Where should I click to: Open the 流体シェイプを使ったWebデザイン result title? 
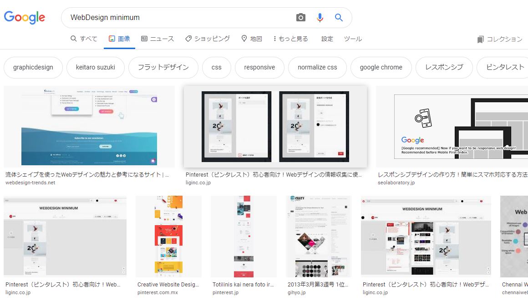click(x=87, y=175)
